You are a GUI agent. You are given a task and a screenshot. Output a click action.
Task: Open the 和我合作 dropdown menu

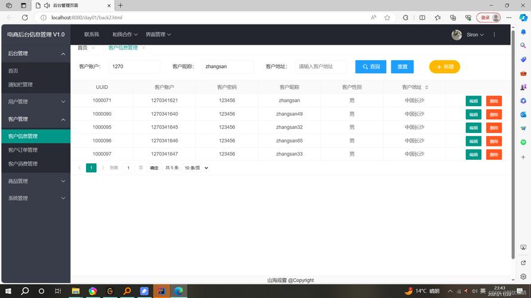click(125, 35)
